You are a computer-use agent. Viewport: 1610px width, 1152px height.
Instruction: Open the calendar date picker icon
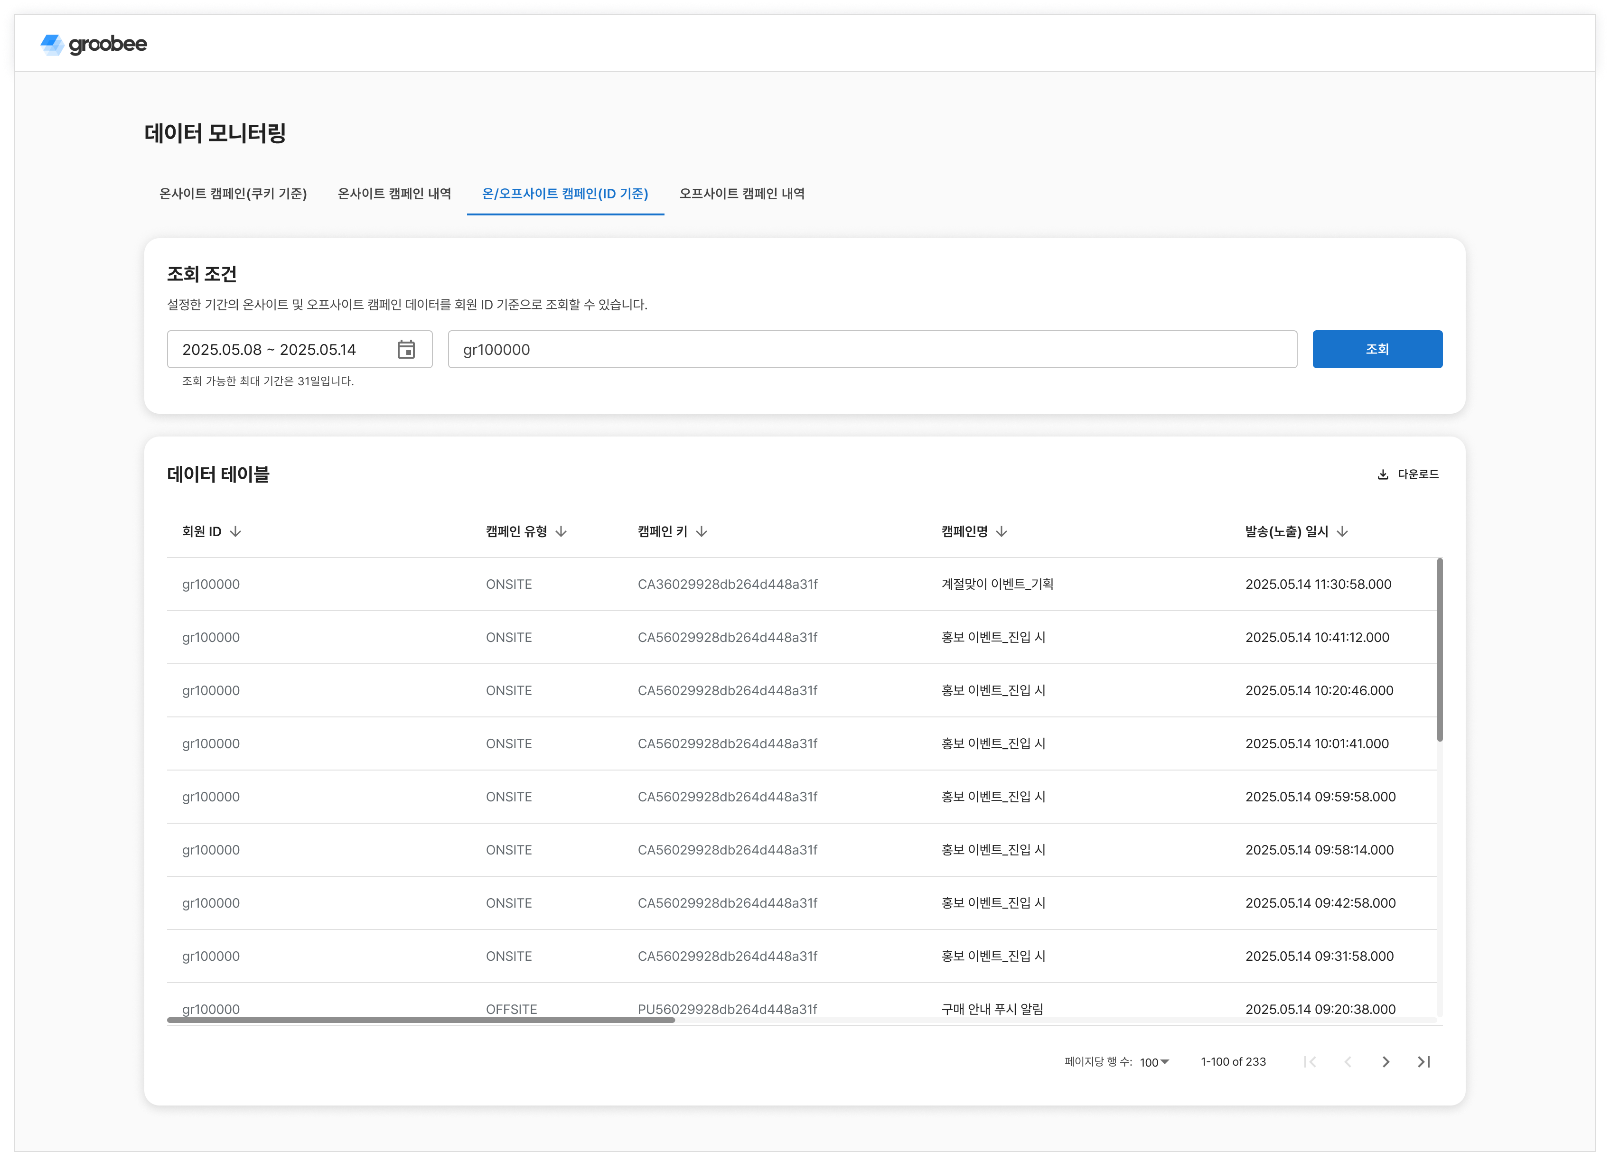(406, 349)
